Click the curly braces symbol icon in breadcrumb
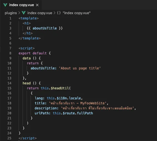 tap(59, 13)
